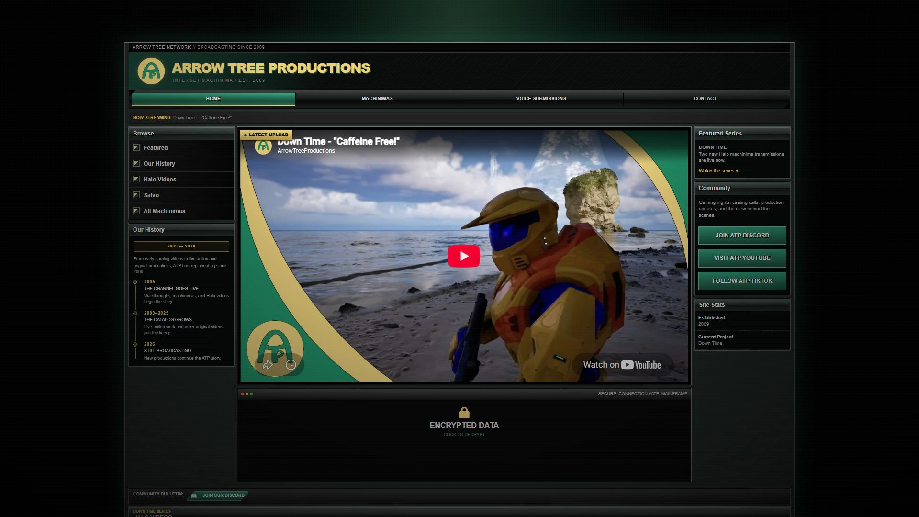
Task: Click the ARROW TREE PRODUCTIONS site title
Action: [x=271, y=68]
